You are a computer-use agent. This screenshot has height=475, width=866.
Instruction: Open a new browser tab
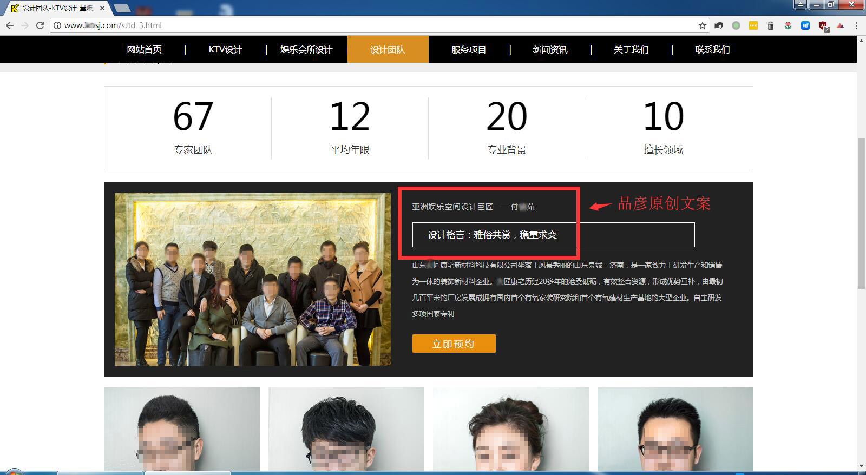(x=123, y=8)
